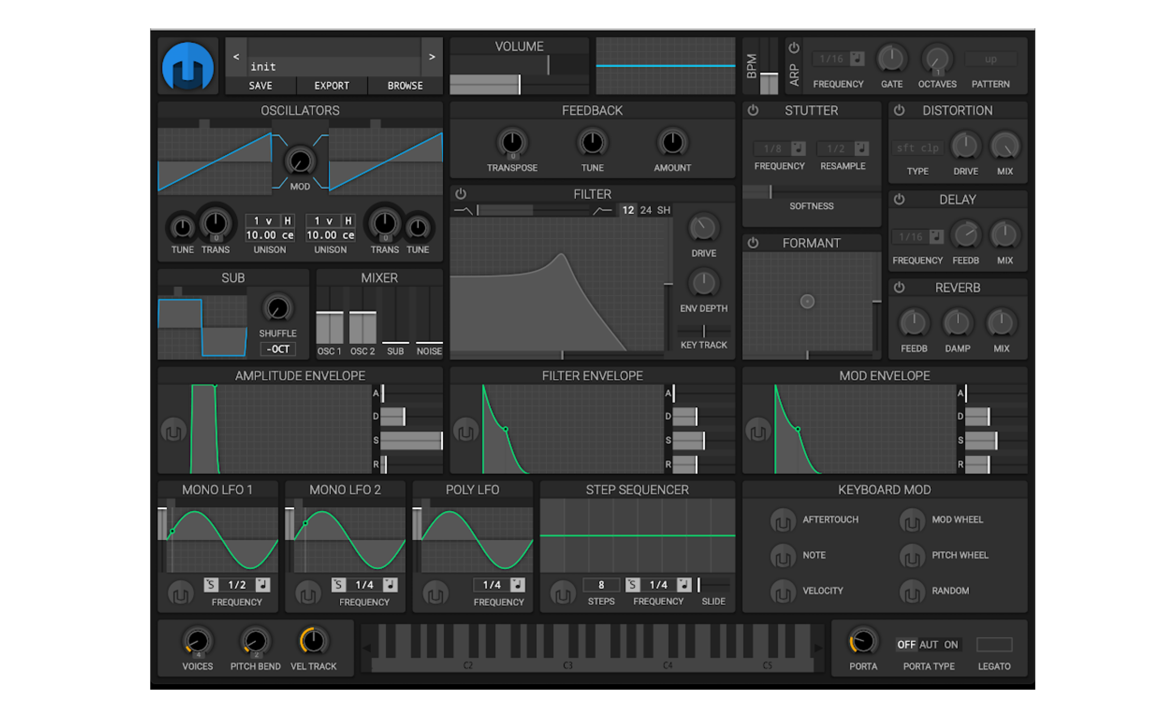Image resolution: width=1164 pixels, height=721 pixels.
Task: Click the Poly LFO tempo note icon
Action: tap(518, 585)
